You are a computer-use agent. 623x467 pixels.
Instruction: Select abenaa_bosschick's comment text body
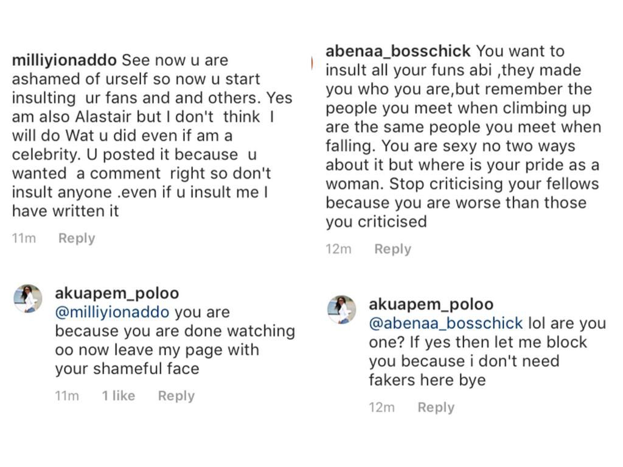coord(464,136)
